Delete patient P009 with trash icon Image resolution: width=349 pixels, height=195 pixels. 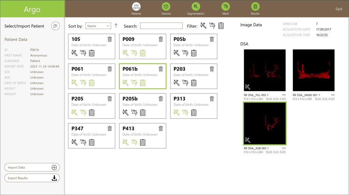pyautogui.click(x=161, y=39)
